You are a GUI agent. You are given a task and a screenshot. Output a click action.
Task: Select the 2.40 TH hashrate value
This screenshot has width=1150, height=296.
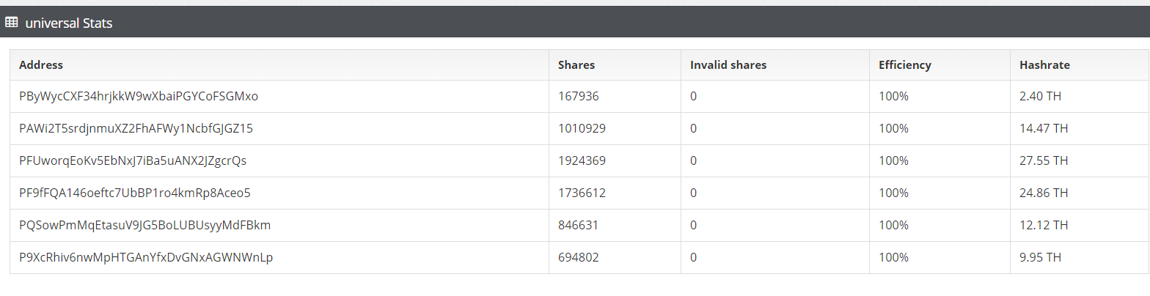click(1041, 97)
